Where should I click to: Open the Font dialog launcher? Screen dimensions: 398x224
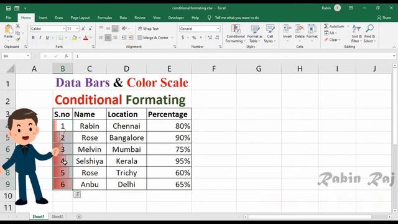93,47
